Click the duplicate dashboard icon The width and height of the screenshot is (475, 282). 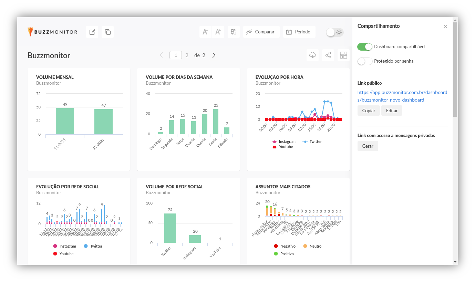(107, 32)
